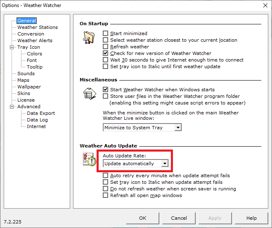Select Internet under Advanced
272x228 pixels.
pos(36,126)
